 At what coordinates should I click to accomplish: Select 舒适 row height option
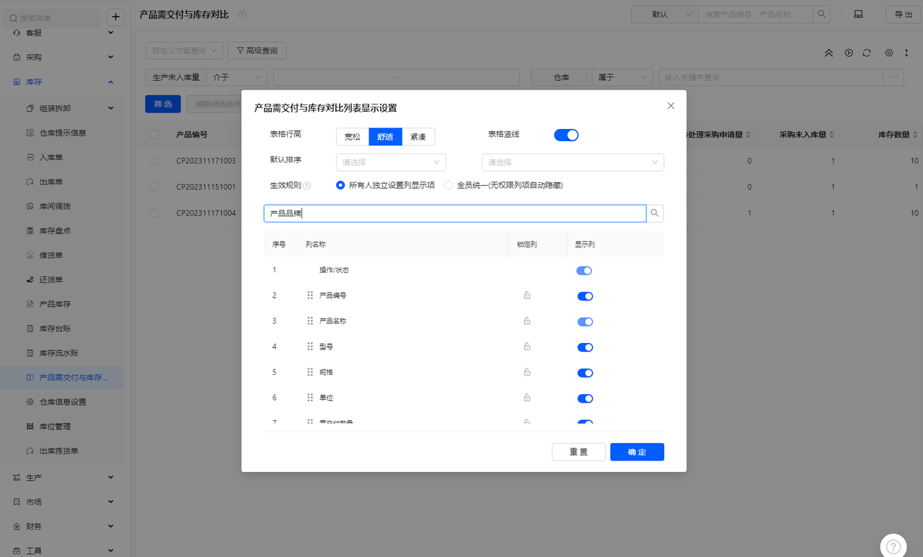(x=385, y=136)
